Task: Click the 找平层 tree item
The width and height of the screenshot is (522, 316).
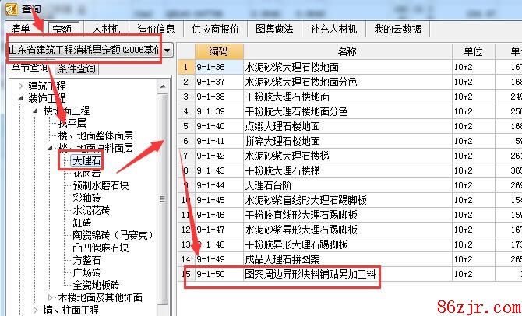Action: (x=74, y=123)
